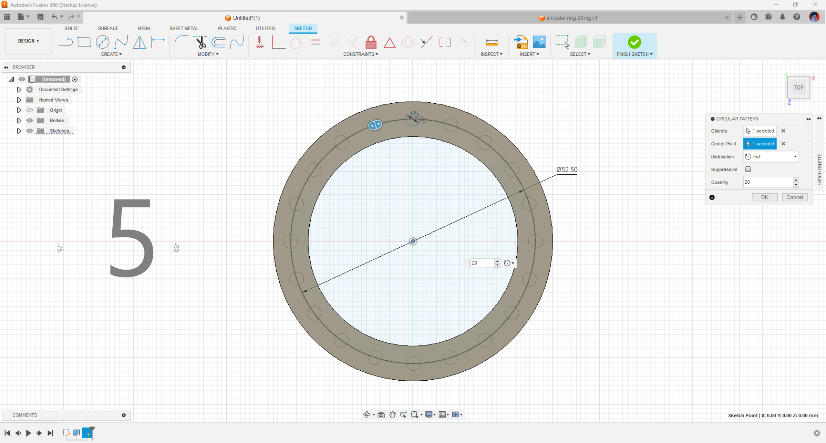This screenshot has width=826, height=443.
Task: Select the Sketch Dimension tool
Action: coord(158,42)
